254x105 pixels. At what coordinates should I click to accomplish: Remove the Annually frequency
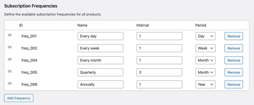(x=234, y=85)
